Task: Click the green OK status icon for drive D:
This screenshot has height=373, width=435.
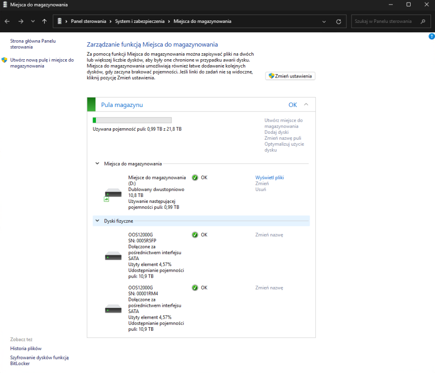Action: (x=193, y=178)
